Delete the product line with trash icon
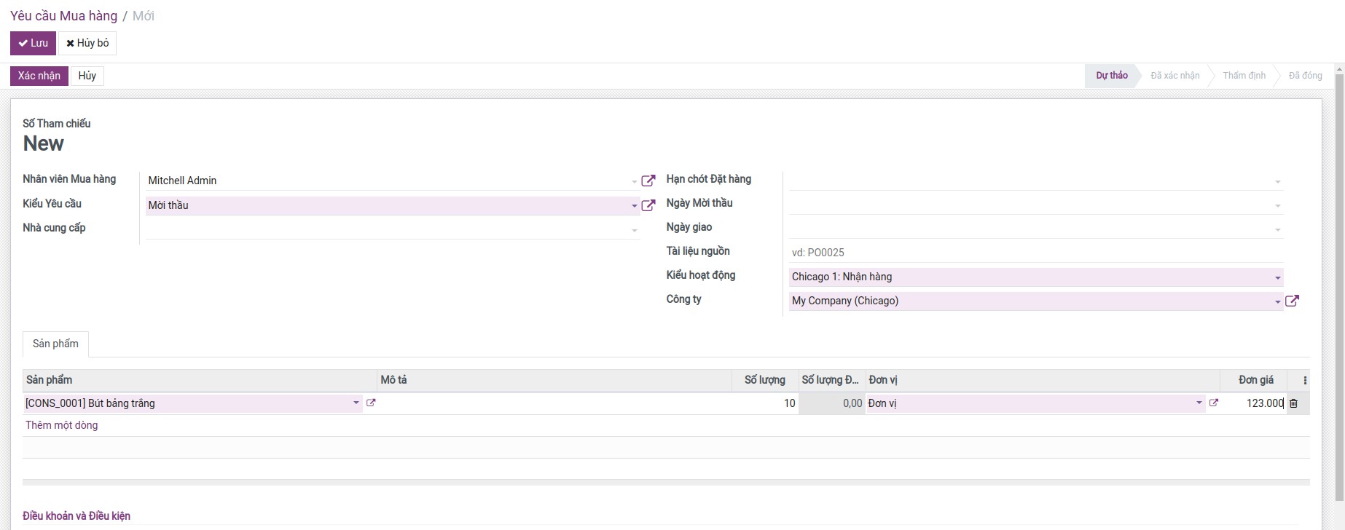1345x530 pixels. point(1293,403)
